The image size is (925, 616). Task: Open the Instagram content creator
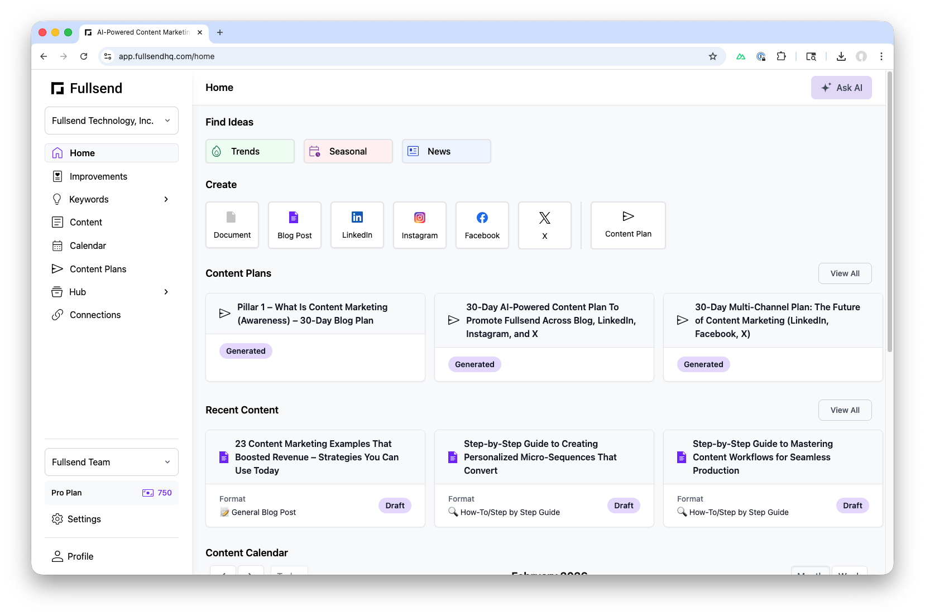(419, 225)
